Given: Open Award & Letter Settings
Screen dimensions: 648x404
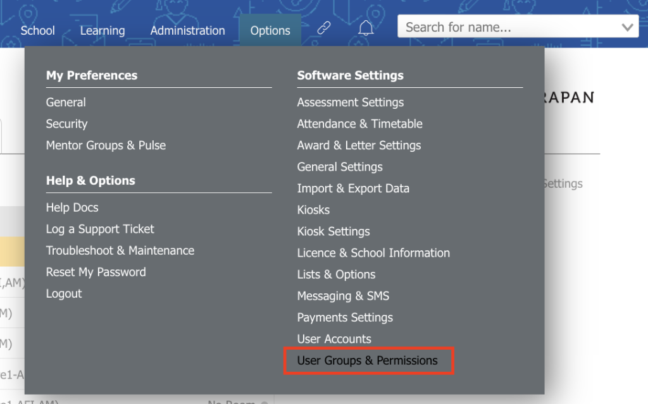Looking at the screenshot, I should click(x=359, y=145).
